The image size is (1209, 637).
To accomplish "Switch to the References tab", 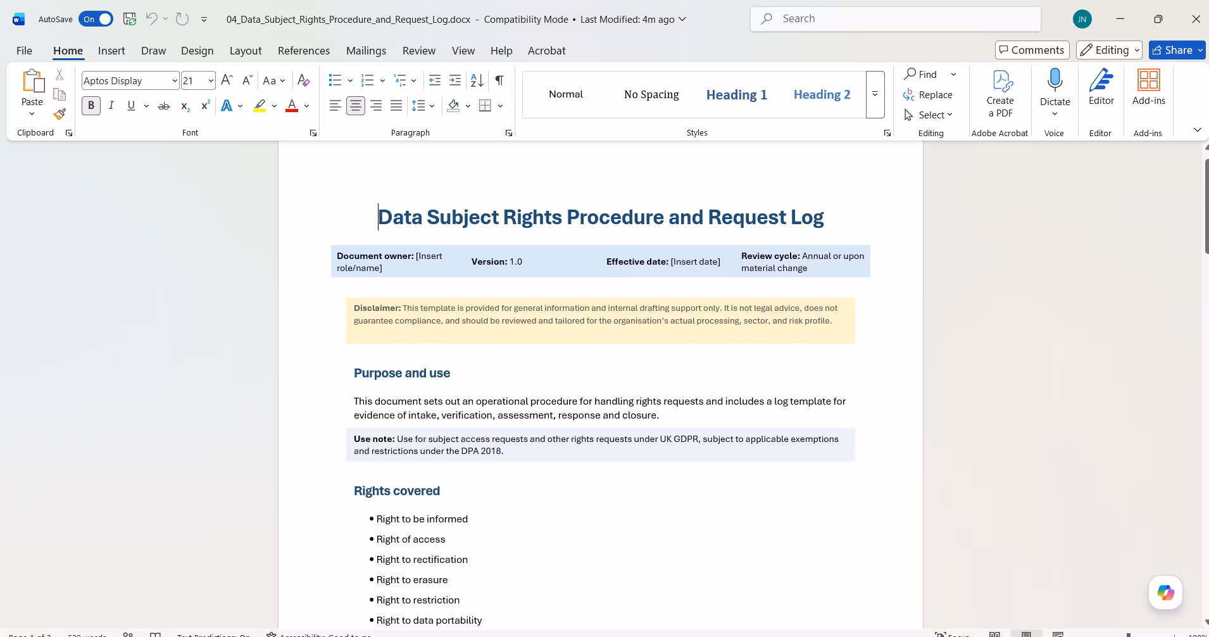I will pos(304,51).
